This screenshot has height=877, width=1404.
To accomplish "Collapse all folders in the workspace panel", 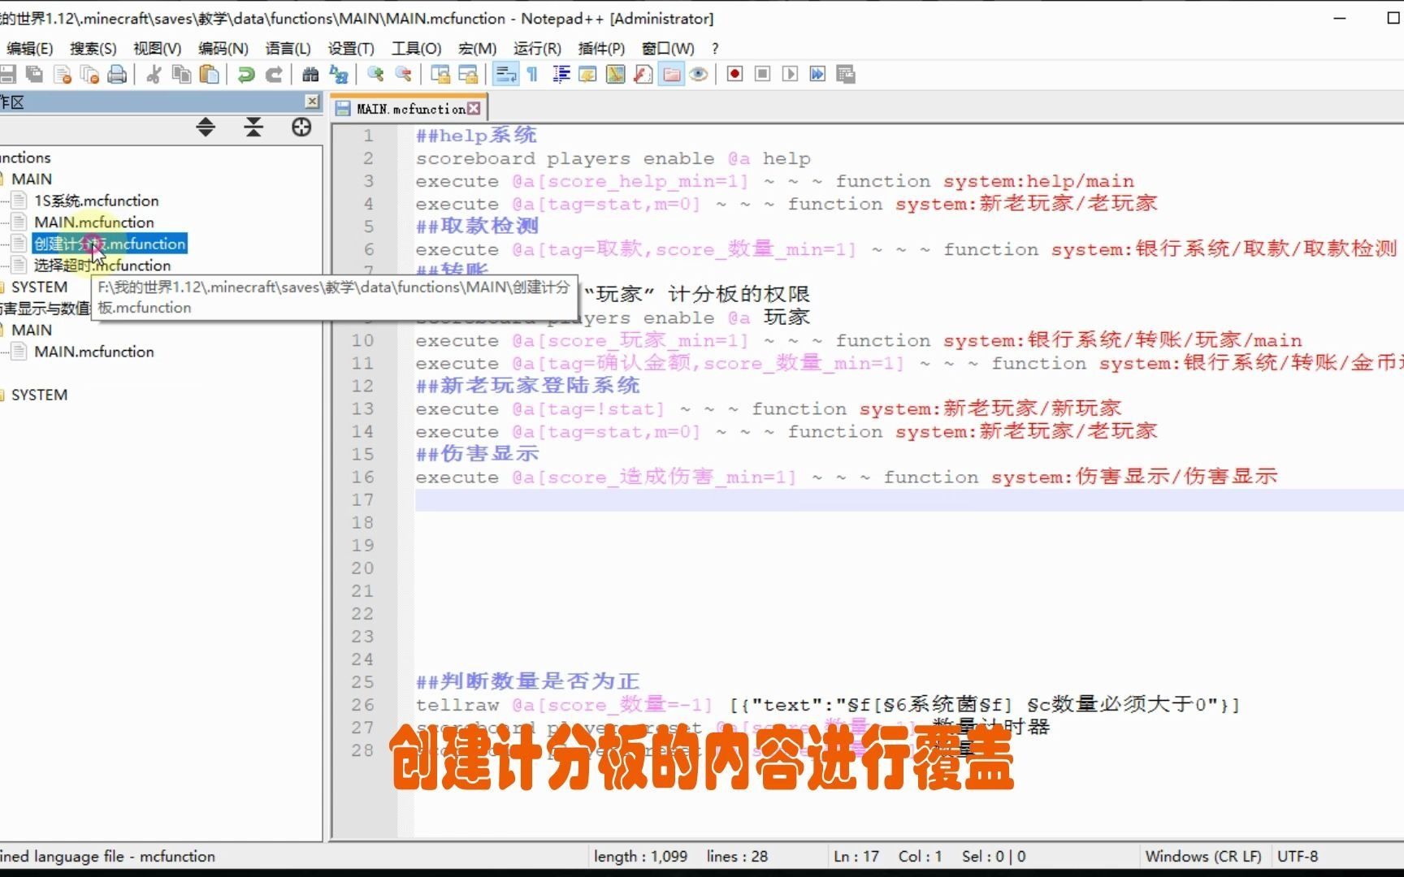I will tap(253, 127).
